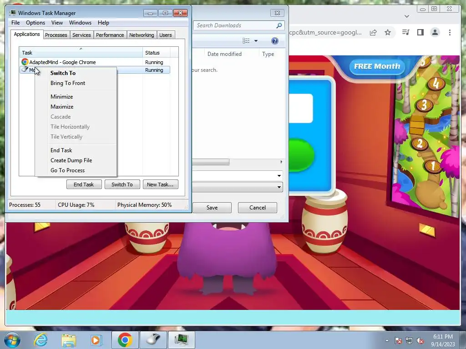Click New Task... button
Viewport: 466px width, 349px height.
pos(160,184)
